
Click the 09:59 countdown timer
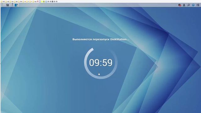101,63
